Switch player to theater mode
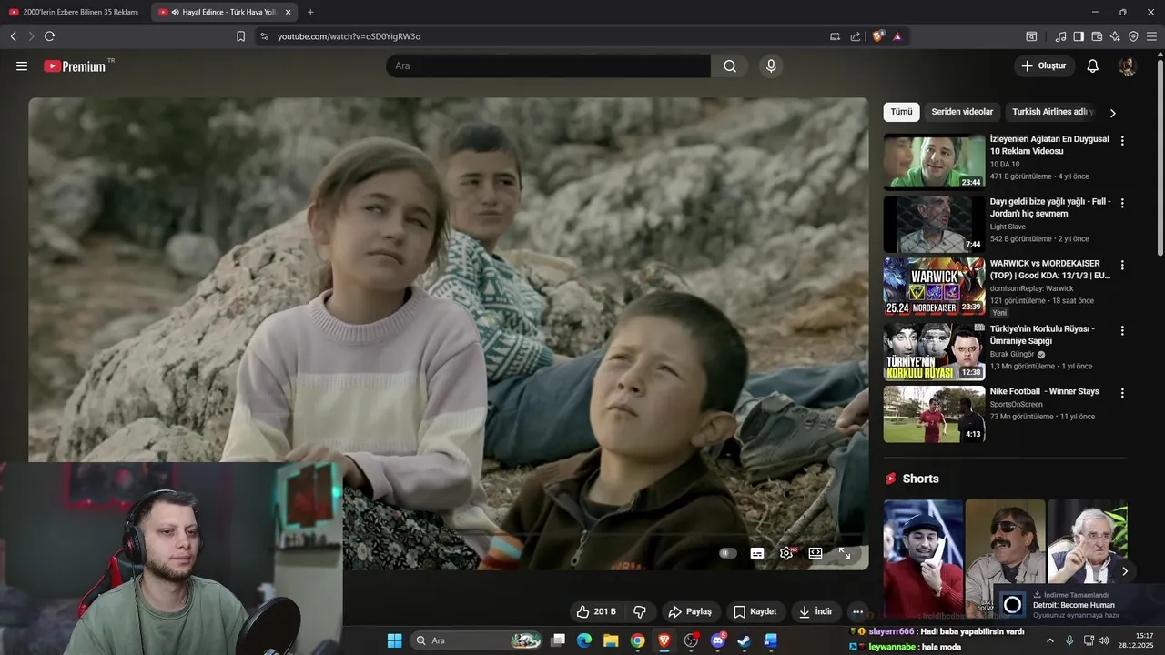Viewport: 1165px width, 655px height. click(815, 553)
